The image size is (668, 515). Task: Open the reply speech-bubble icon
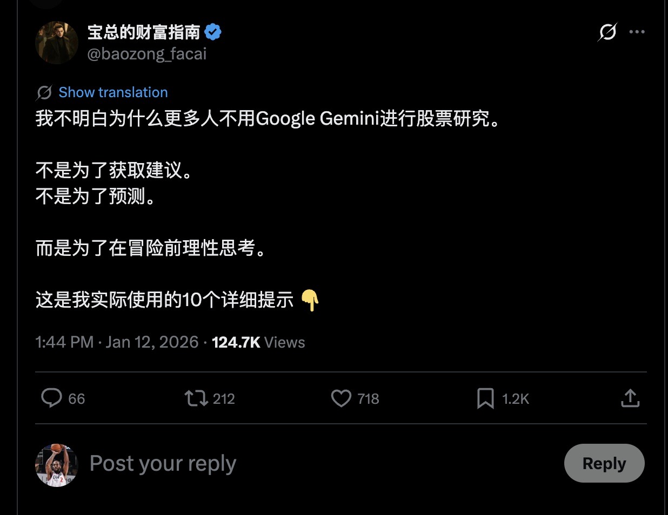(52, 398)
